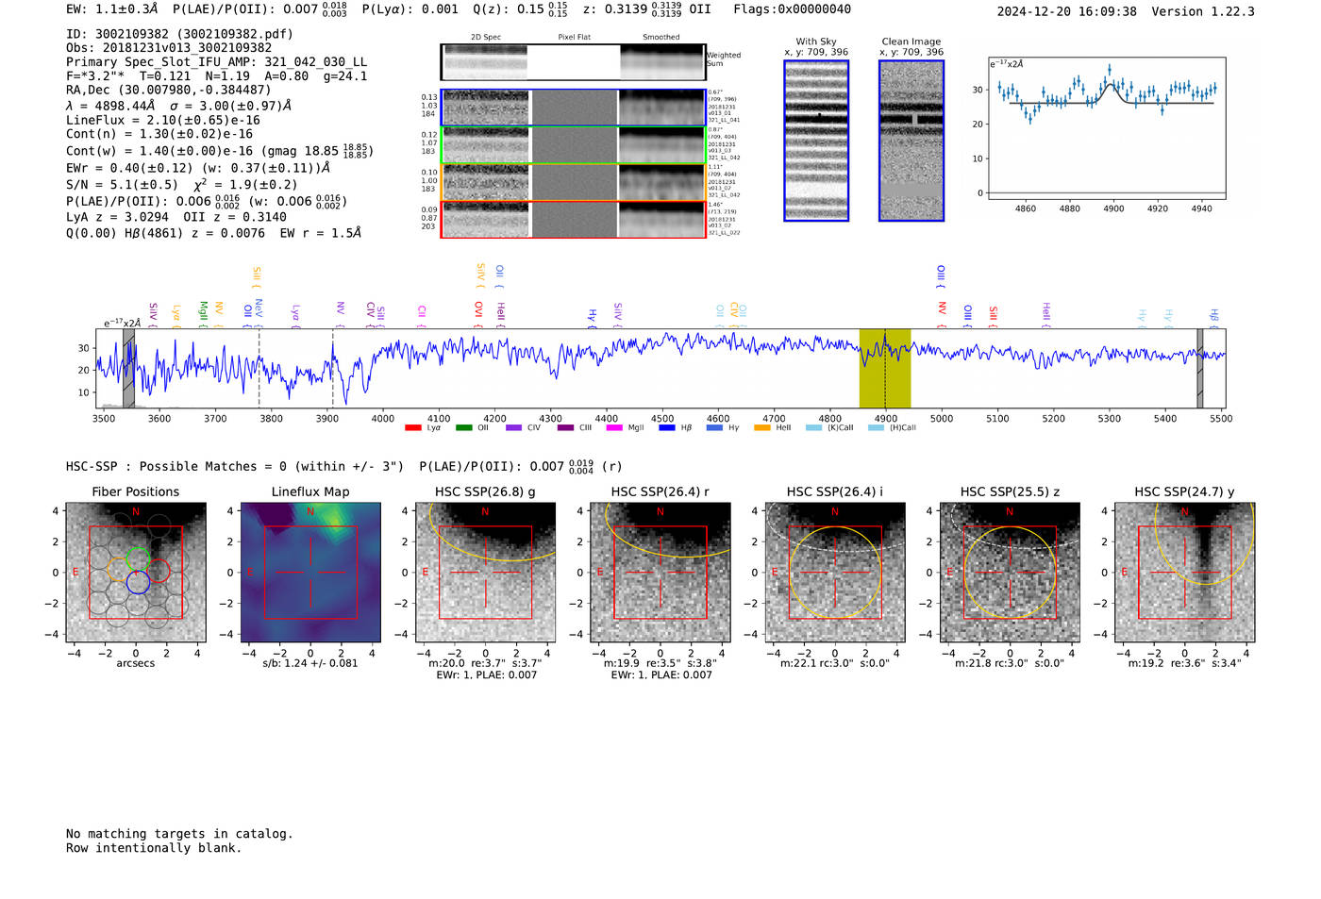Click the red-bordered 2D fiber spectrum row
Image resolution: width=1321 pixels, height=899 pixels.
coord(573,220)
